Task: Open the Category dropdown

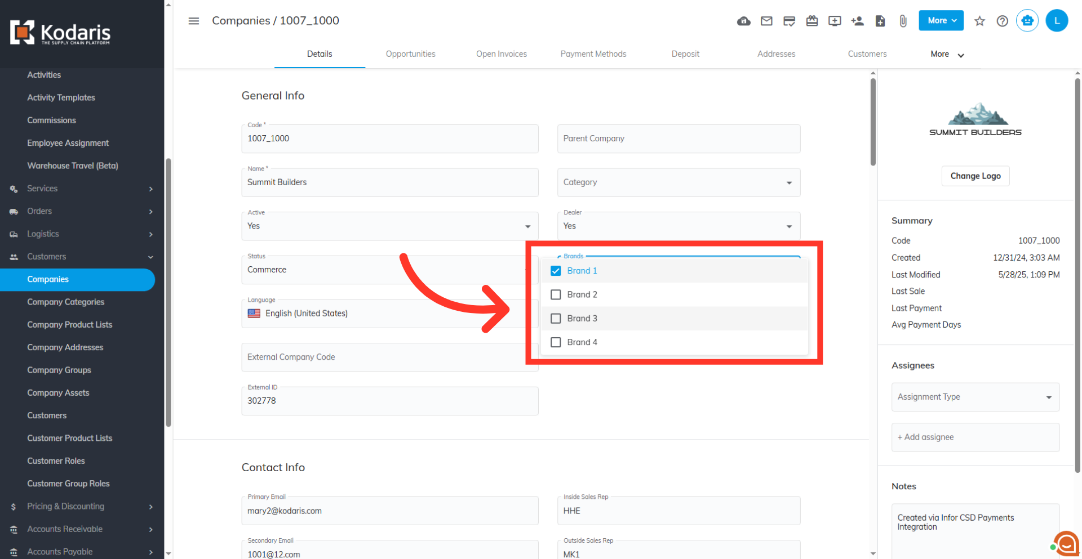Action: point(679,182)
